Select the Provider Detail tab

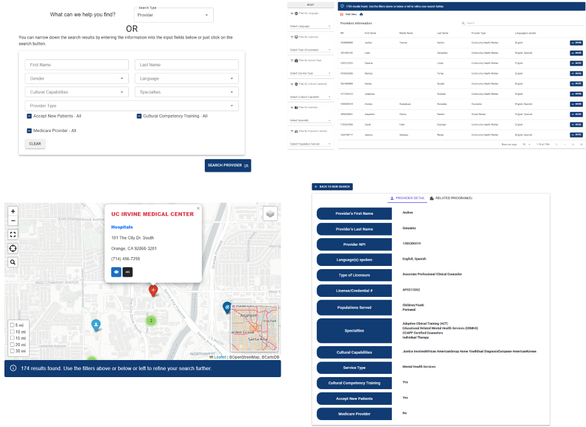coord(407,198)
